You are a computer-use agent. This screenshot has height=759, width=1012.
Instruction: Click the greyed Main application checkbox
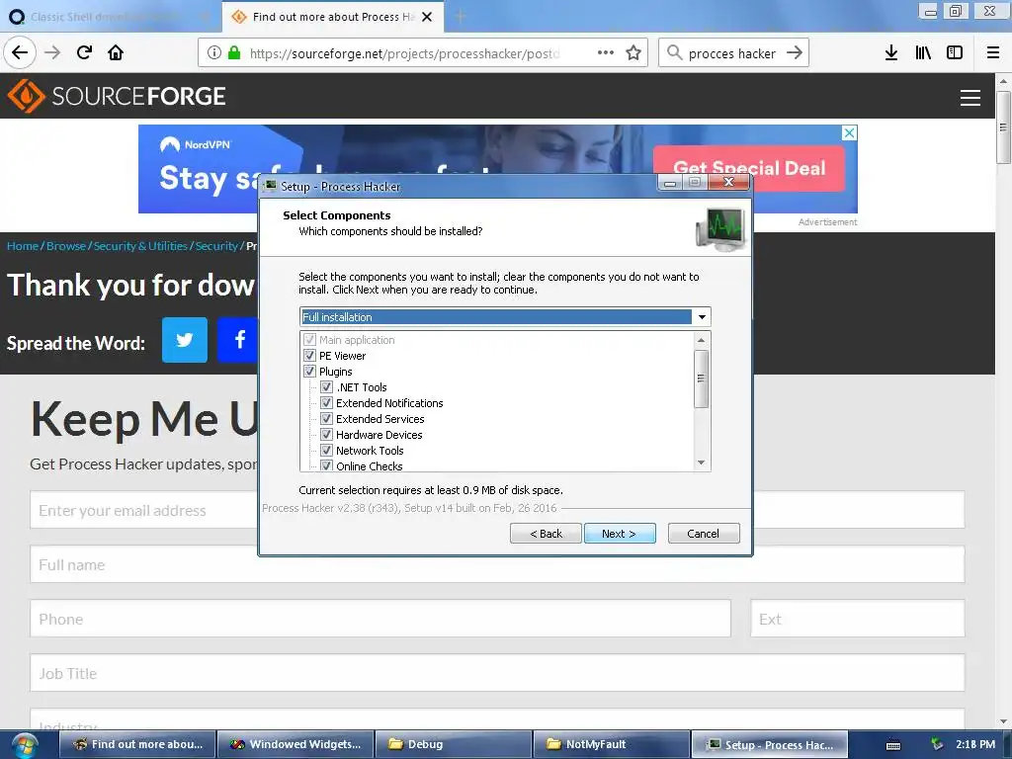coord(309,340)
